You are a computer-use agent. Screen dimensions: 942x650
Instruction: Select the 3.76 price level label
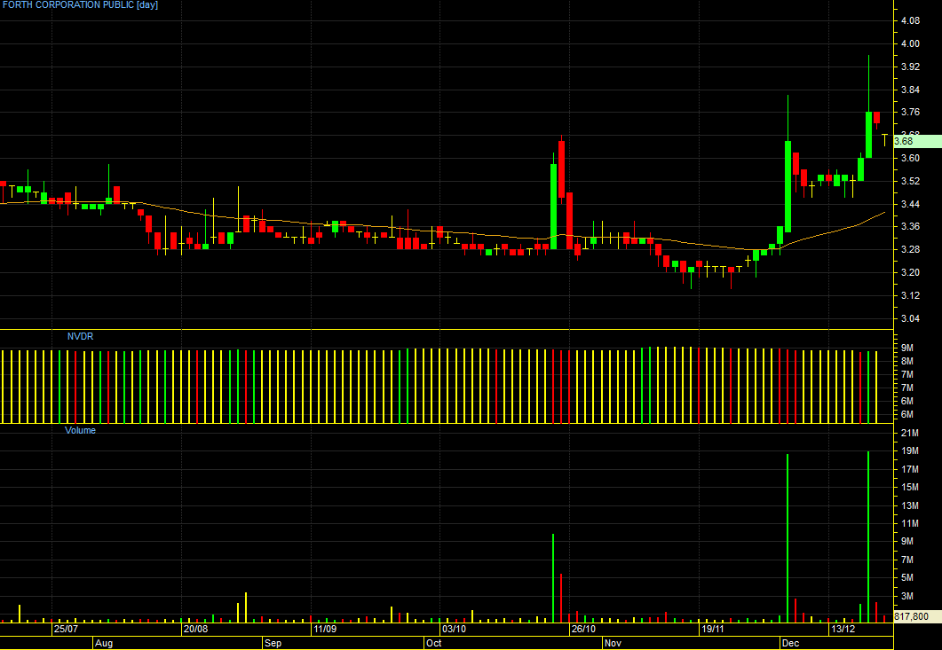click(910, 113)
